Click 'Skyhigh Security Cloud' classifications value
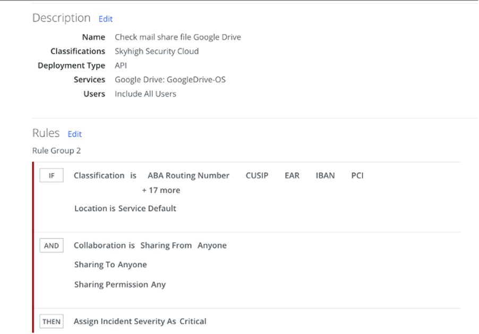Image resolution: width=479 pixels, height=334 pixels. coord(157,51)
